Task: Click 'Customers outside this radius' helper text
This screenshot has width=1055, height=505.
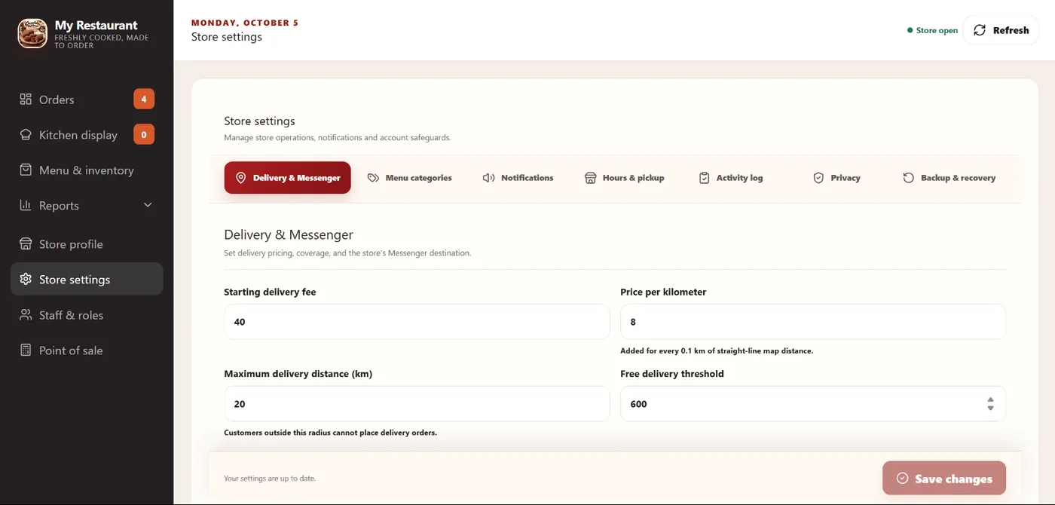Action: (330, 433)
